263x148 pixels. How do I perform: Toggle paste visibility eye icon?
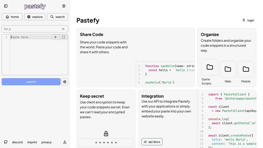pyautogui.click(x=63, y=29)
